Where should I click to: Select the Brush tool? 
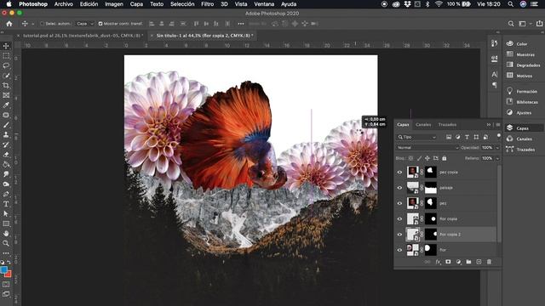[6, 125]
